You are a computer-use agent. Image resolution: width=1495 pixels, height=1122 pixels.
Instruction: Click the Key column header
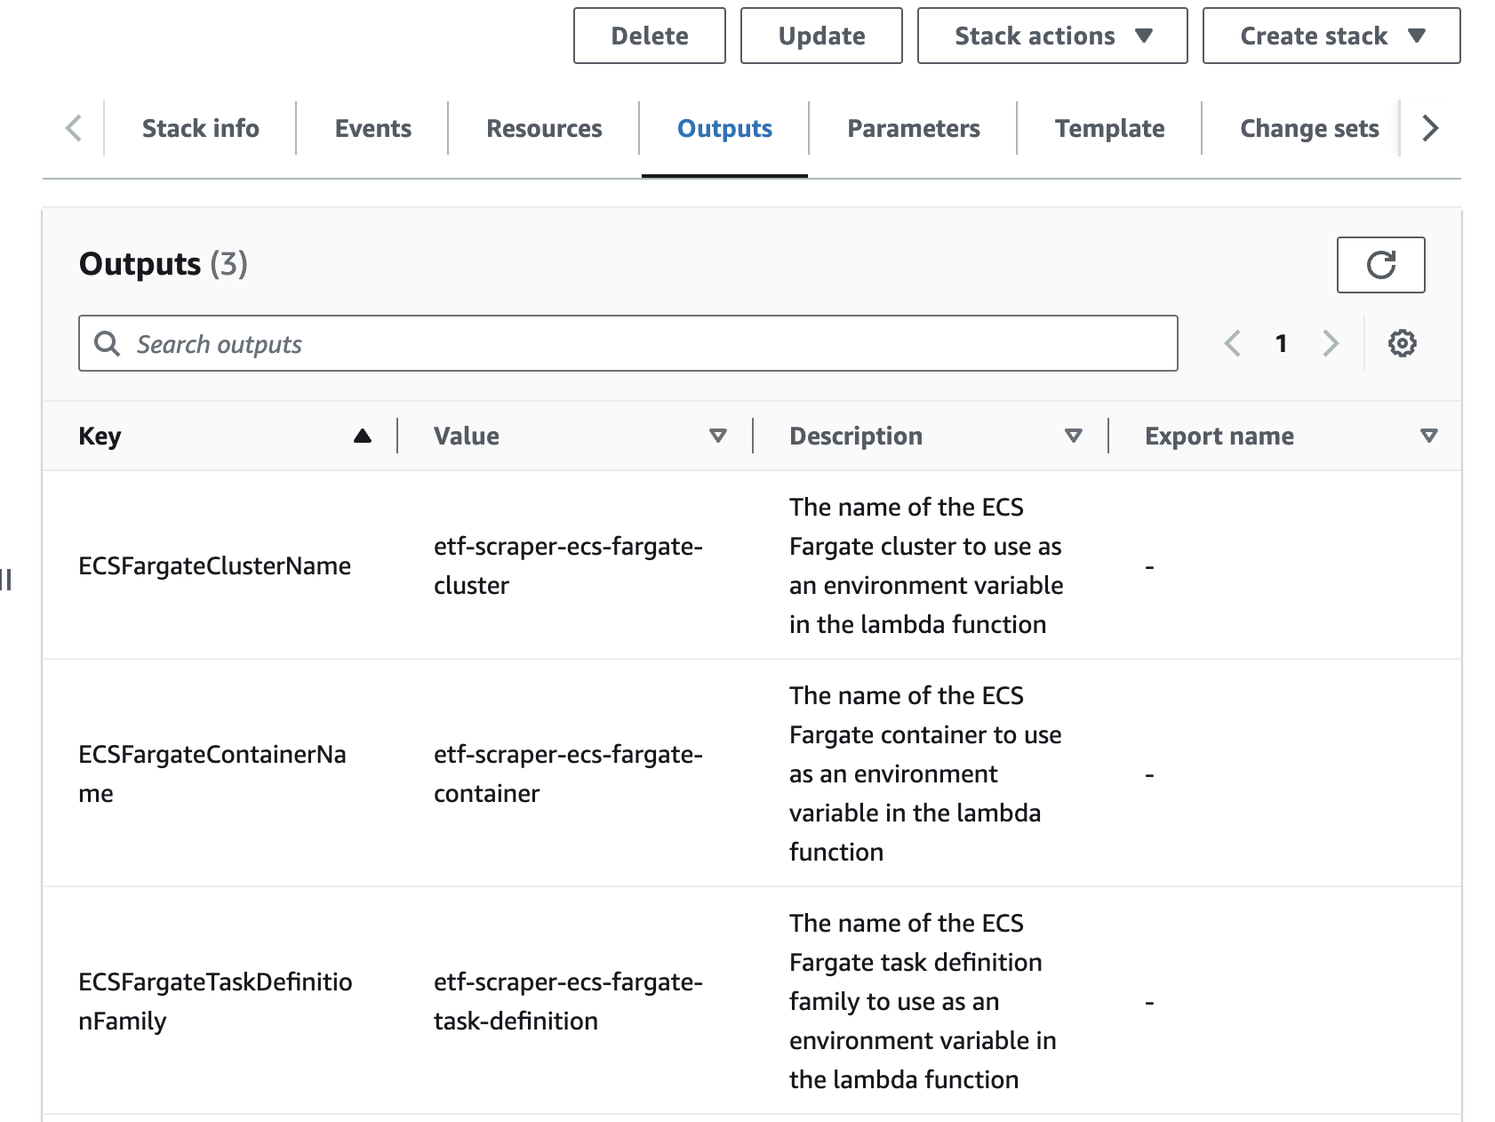100,436
